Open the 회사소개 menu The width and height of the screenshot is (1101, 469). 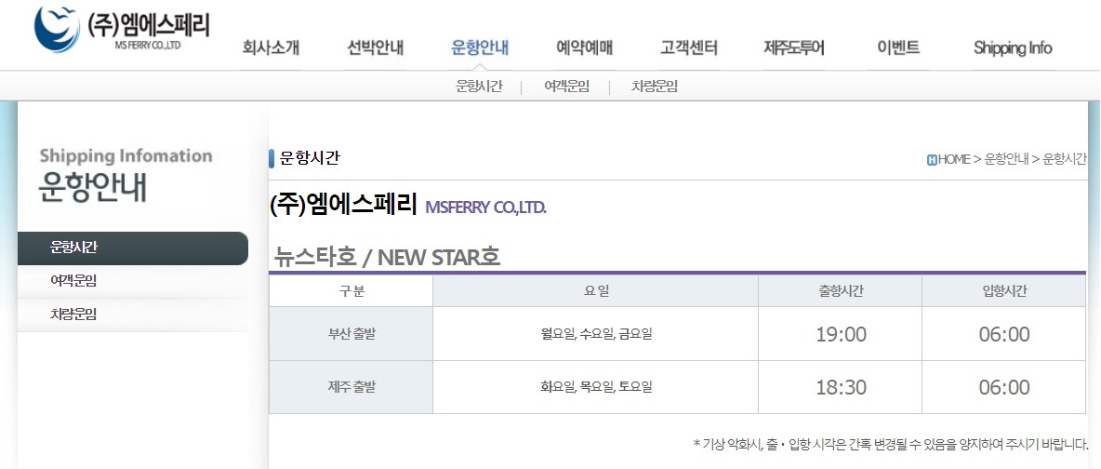pyautogui.click(x=271, y=47)
